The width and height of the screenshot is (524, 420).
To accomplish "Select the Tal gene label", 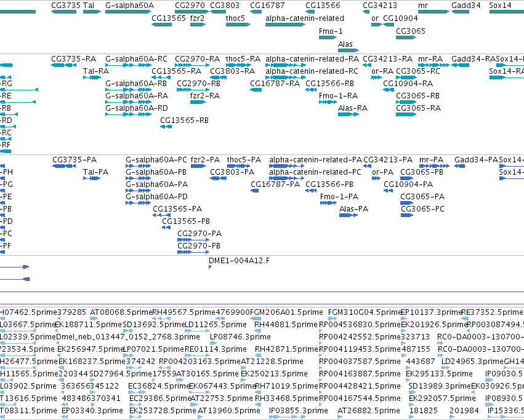I will click(x=89, y=6).
